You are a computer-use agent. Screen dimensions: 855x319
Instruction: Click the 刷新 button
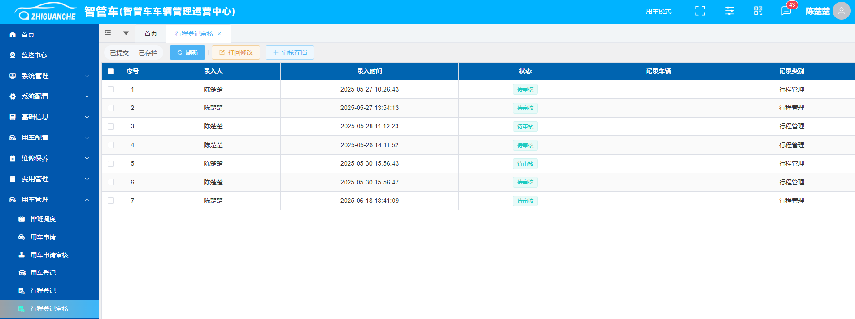coord(188,52)
